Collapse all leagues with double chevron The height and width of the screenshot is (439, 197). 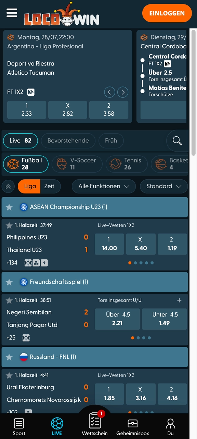point(8,187)
